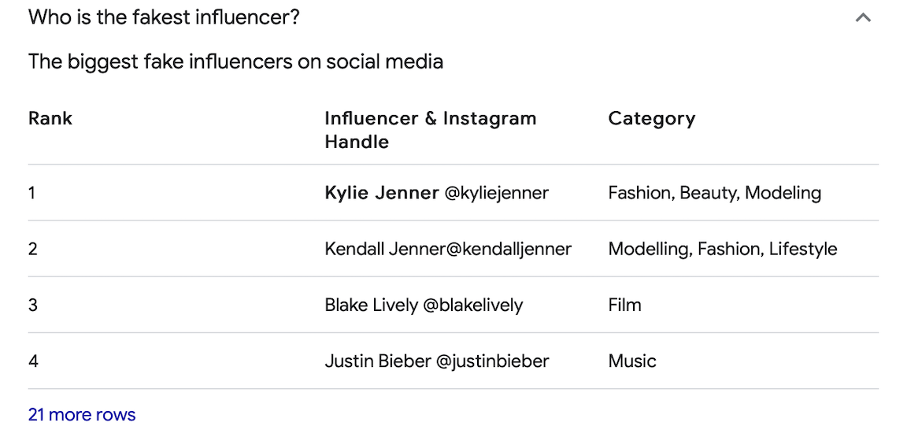Click the Rank column header

click(50, 119)
